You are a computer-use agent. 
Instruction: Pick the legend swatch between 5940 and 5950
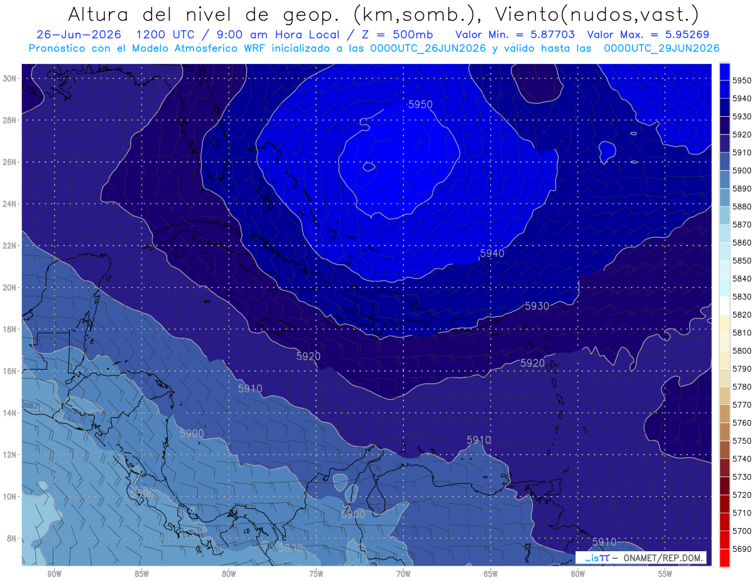[x=724, y=89]
